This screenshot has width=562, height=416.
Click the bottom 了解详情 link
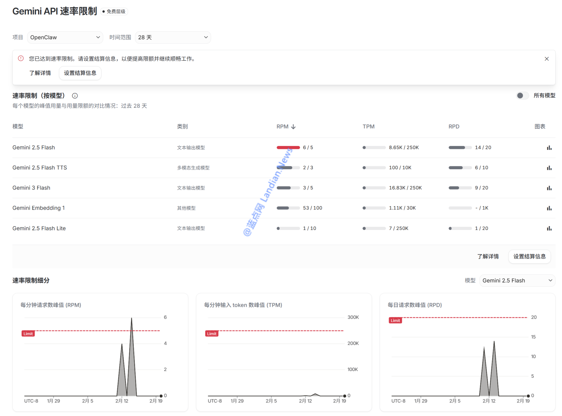489,257
